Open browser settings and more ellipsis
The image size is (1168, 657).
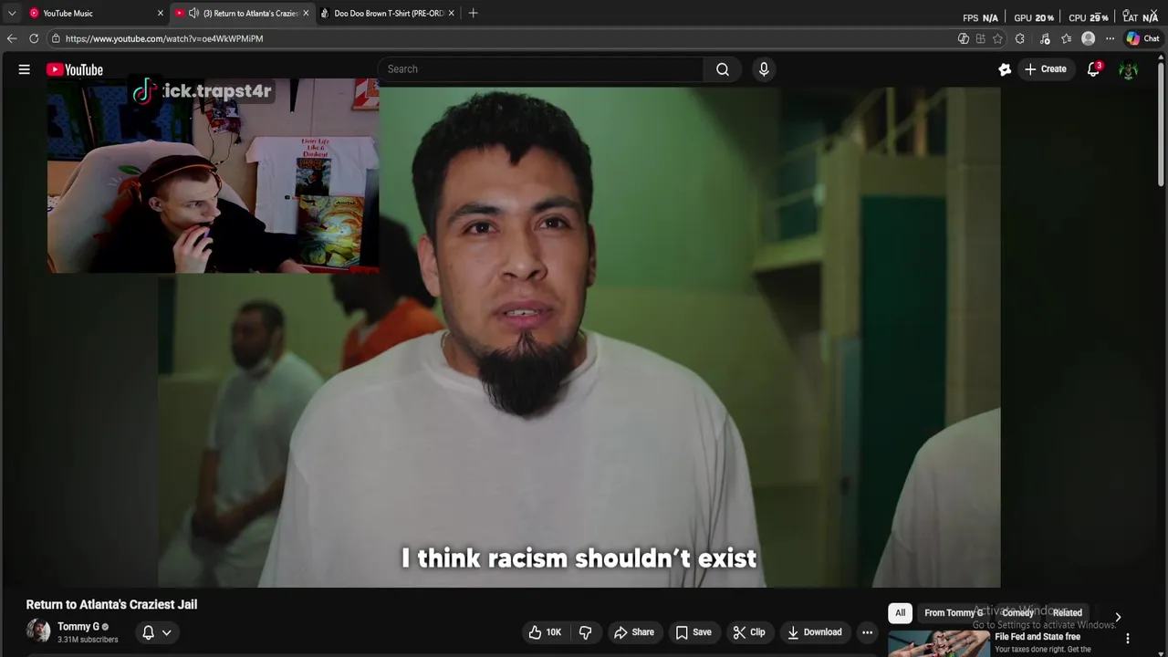coord(1110,38)
